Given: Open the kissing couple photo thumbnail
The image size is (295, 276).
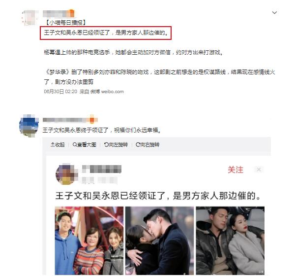Looking at the screenshot, I should pyautogui.click(x=159, y=241).
